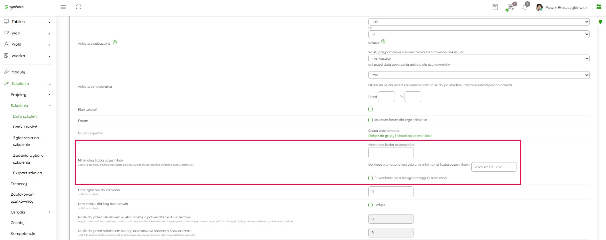Click the Minimalna liczba uczestników input field
The image size is (606, 240).
pos(390,153)
